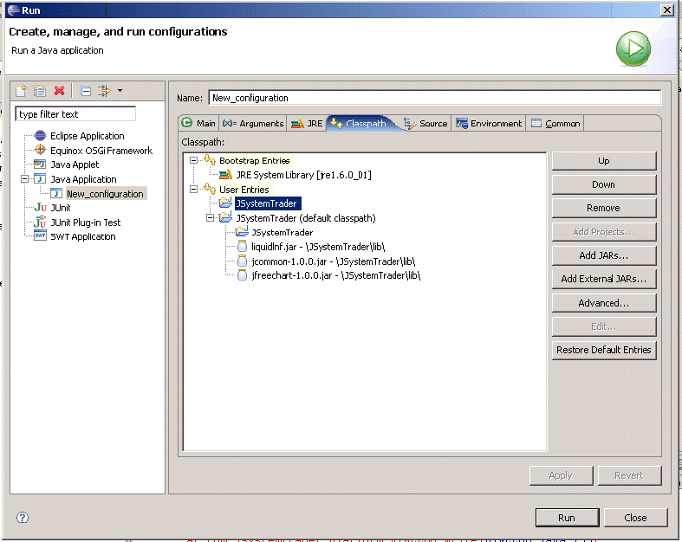Select JRE System Library [jre1.6.0_01] entry
This screenshot has width=682, height=542.
[303, 175]
